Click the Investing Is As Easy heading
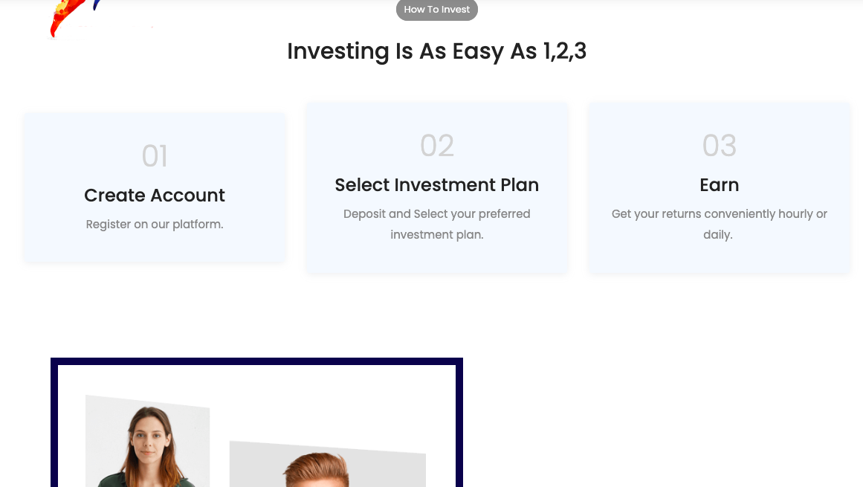Image resolution: width=863 pixels, height=487 pixels. coord(437,51)
